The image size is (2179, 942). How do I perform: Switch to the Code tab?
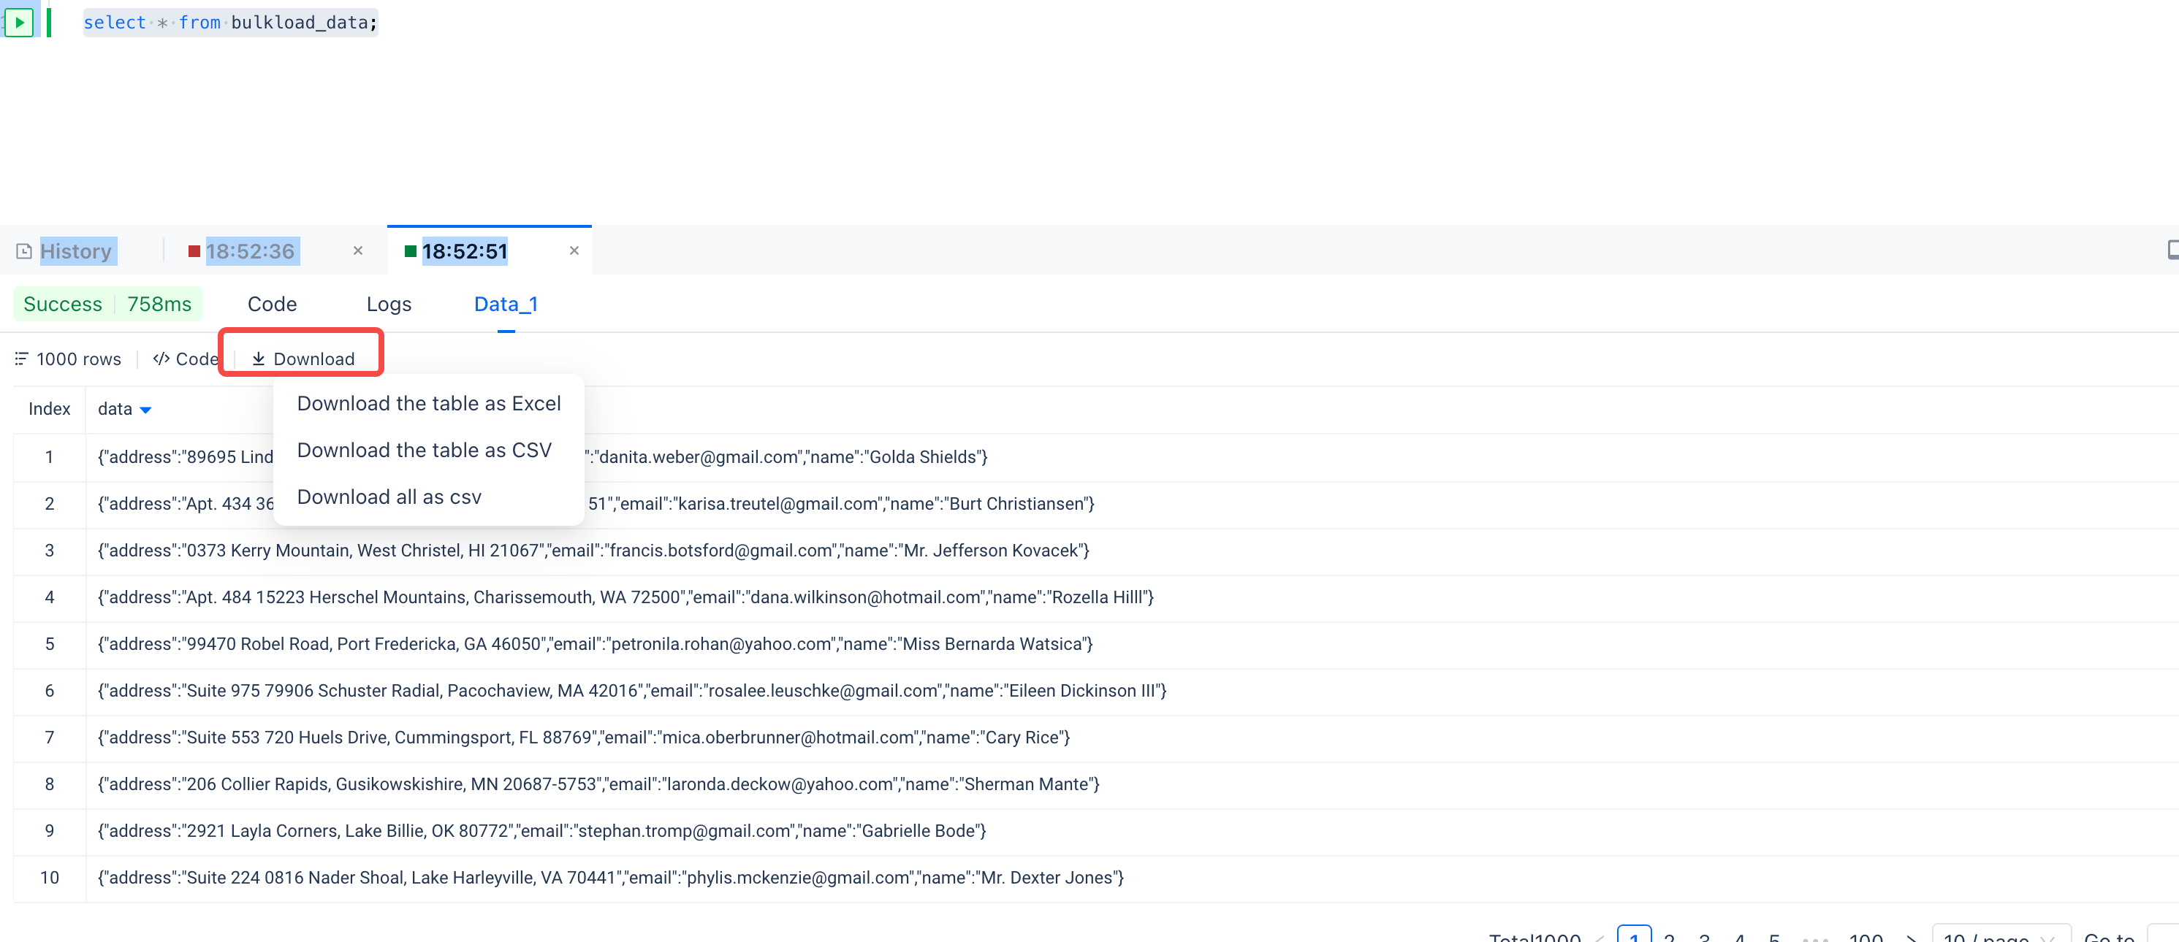272,304
